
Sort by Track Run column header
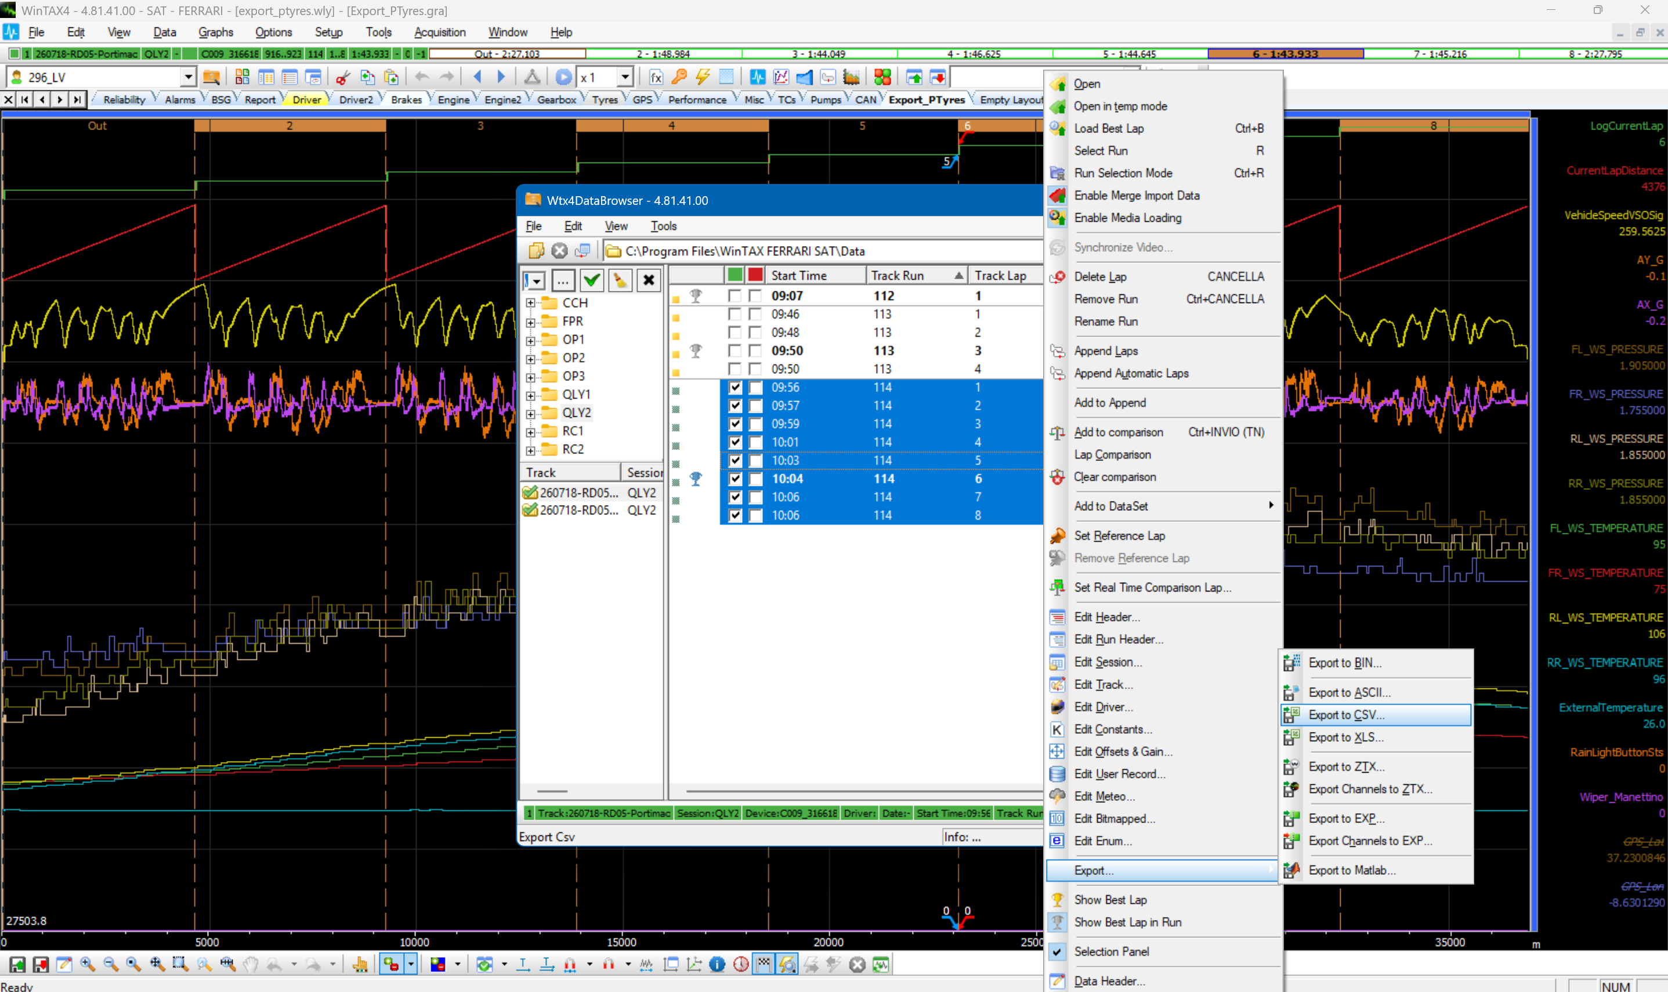pos(917,275)
